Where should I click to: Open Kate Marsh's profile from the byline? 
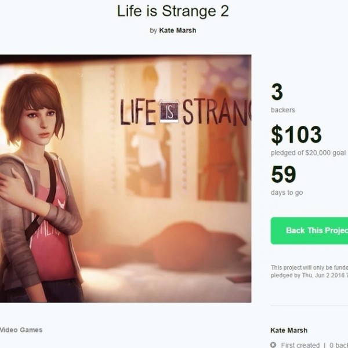click(x=177, y=31)
